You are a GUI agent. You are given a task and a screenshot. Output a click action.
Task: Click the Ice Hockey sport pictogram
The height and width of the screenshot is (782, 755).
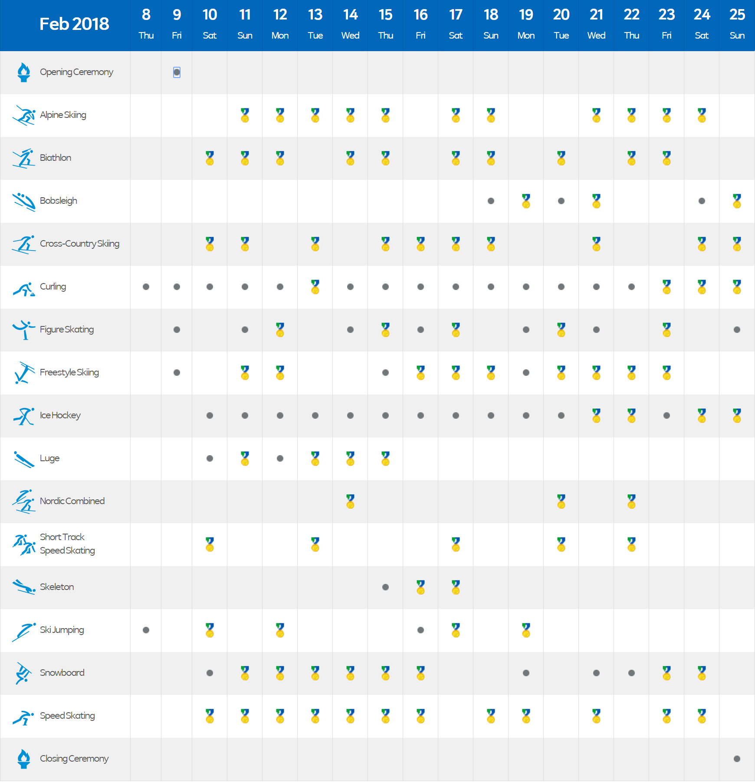[24, 416]
